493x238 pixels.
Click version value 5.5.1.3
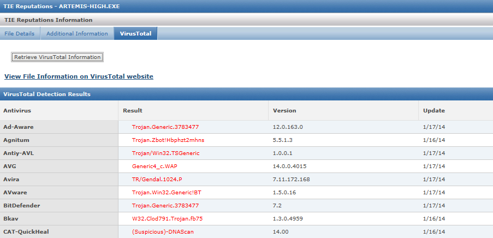(x=283, y=140)
